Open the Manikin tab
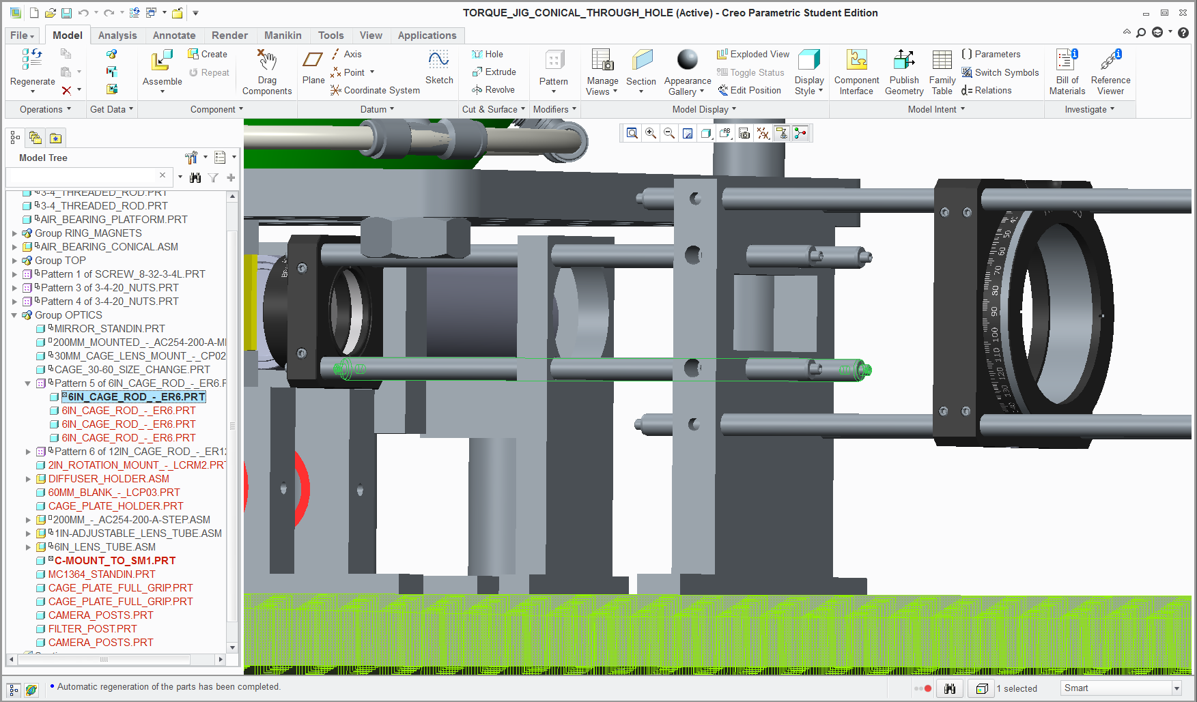This screenshot has height=702, width=1197. (283, 35)
